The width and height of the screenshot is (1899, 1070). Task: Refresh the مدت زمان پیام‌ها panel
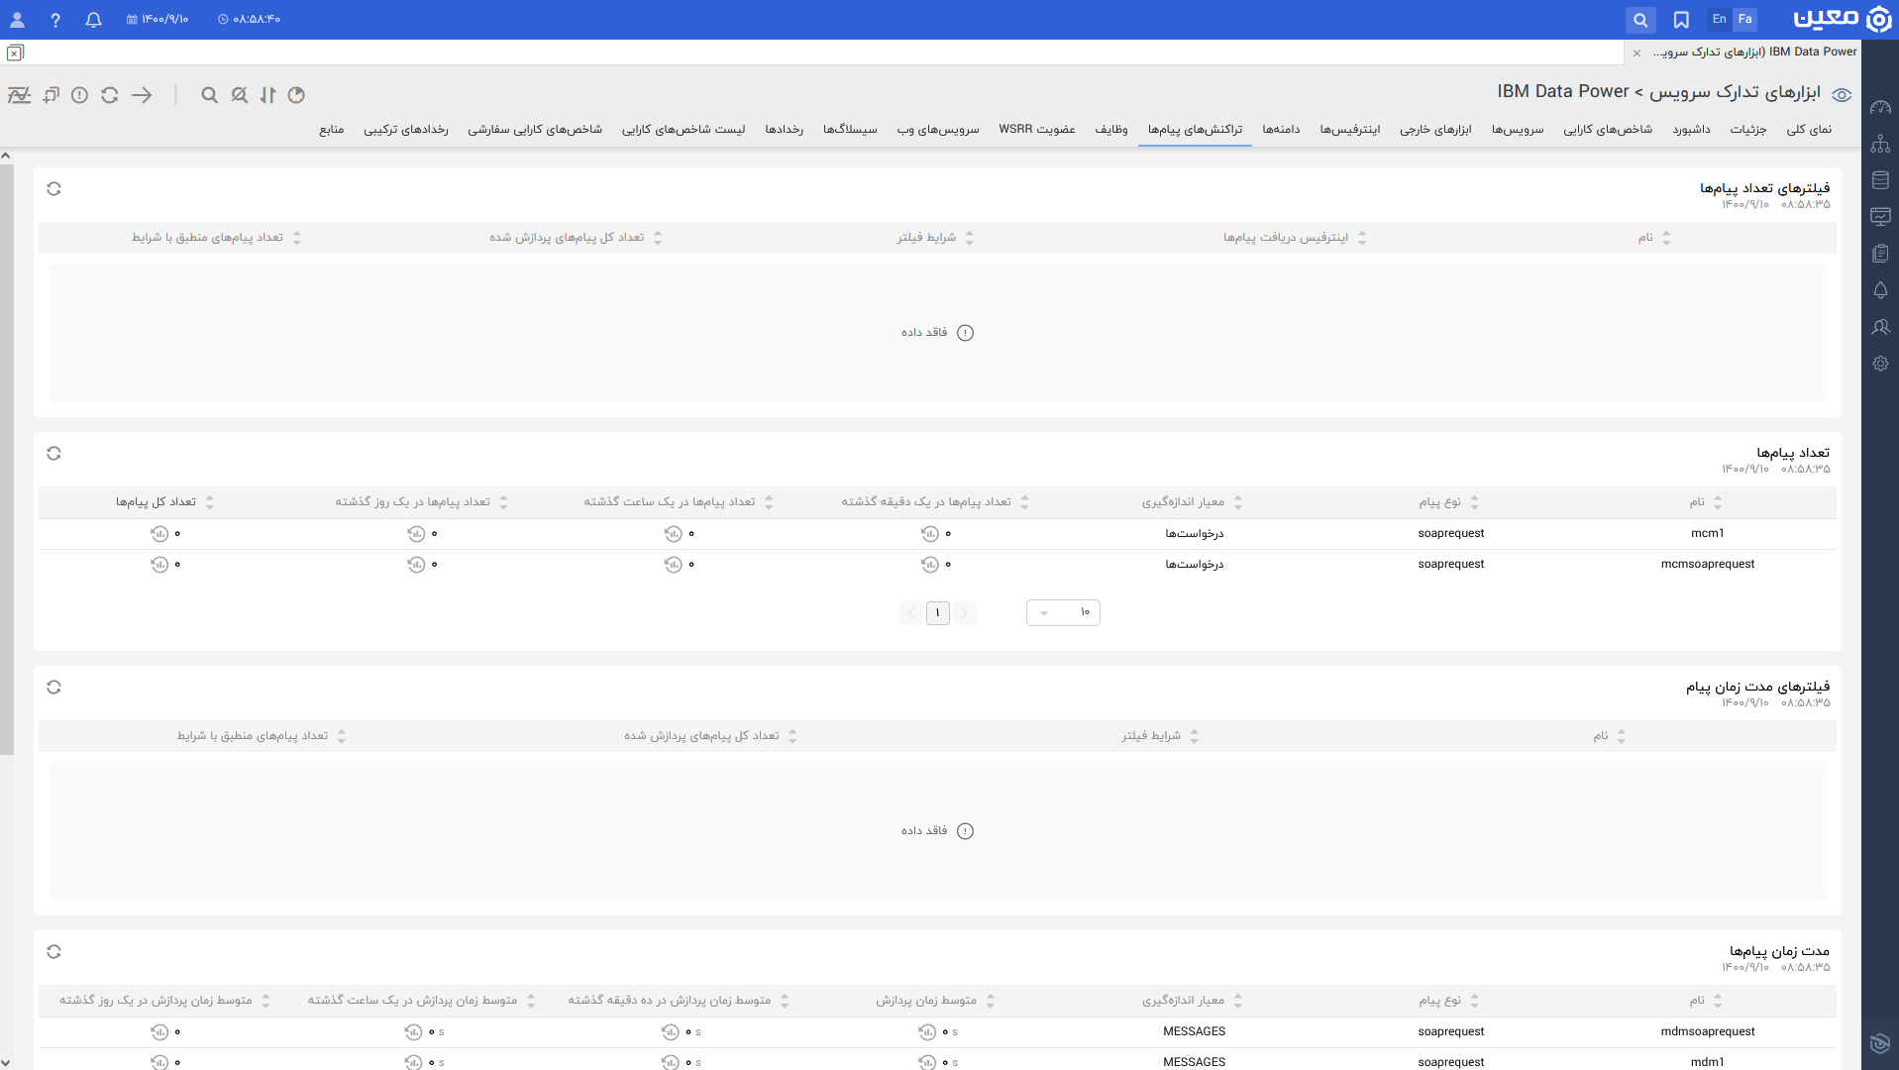click(53, 951)
